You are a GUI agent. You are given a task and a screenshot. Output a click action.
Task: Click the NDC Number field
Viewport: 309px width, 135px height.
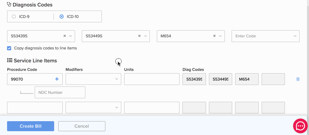[x=60, y=92]
